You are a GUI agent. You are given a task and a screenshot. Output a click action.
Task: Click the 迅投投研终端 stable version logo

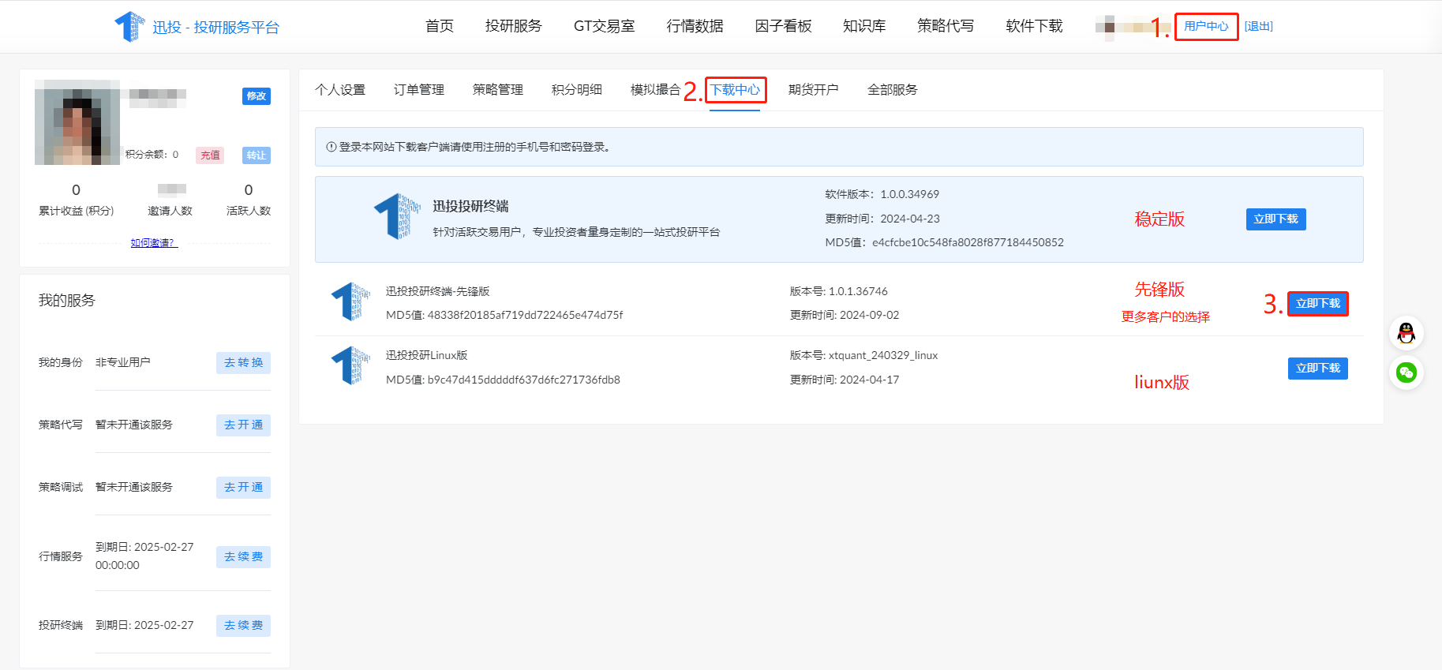[x=397, y=215]
